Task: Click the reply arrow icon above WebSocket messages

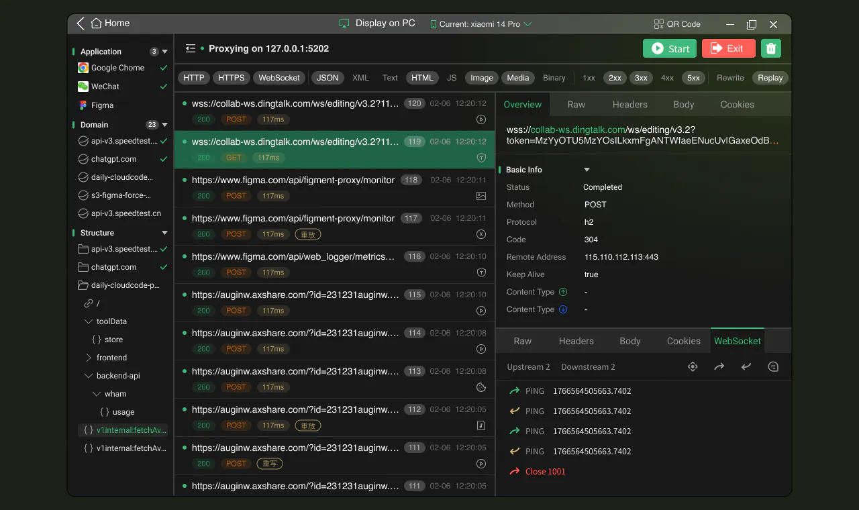Action: coord(746,367)
